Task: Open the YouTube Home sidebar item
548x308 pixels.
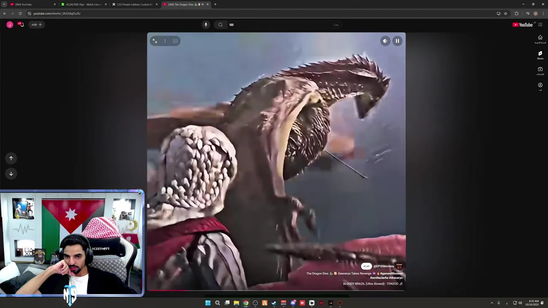Action: [540, 39]
